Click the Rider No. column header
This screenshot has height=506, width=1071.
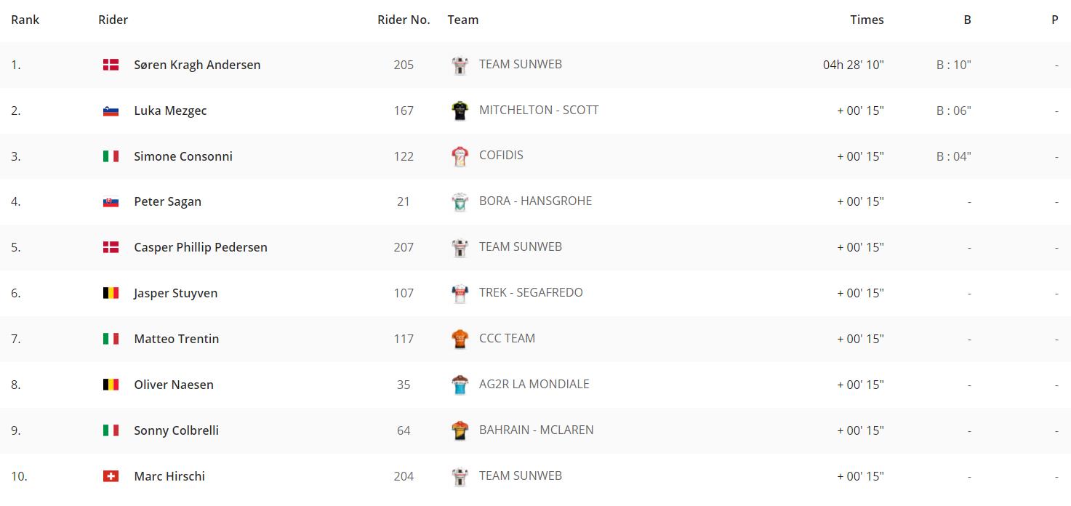tap(404, 20)
